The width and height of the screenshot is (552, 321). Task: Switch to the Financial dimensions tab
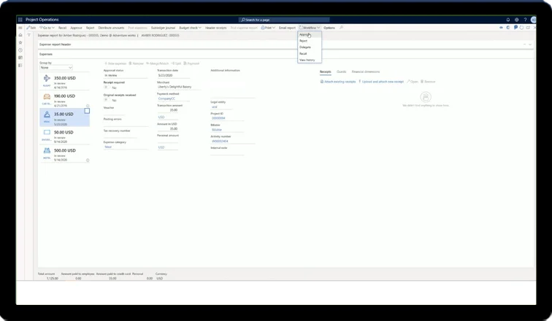click(x=366, y=71)
